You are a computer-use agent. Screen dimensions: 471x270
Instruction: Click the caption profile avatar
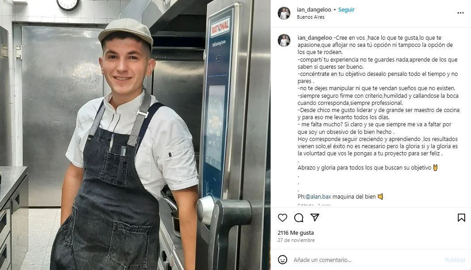pos(284,41)
